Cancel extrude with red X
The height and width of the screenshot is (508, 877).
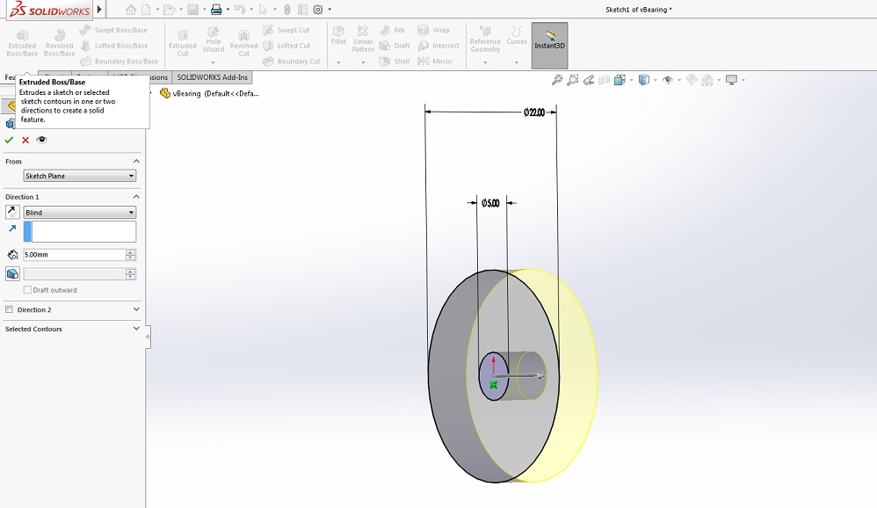click(x=25, y=140)
